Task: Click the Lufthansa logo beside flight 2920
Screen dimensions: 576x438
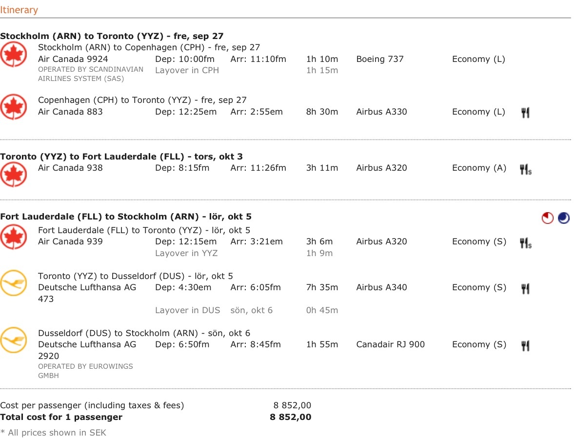Action: coord(14,340)
